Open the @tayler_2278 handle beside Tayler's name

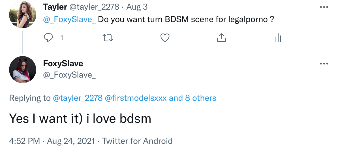[94, 7]
